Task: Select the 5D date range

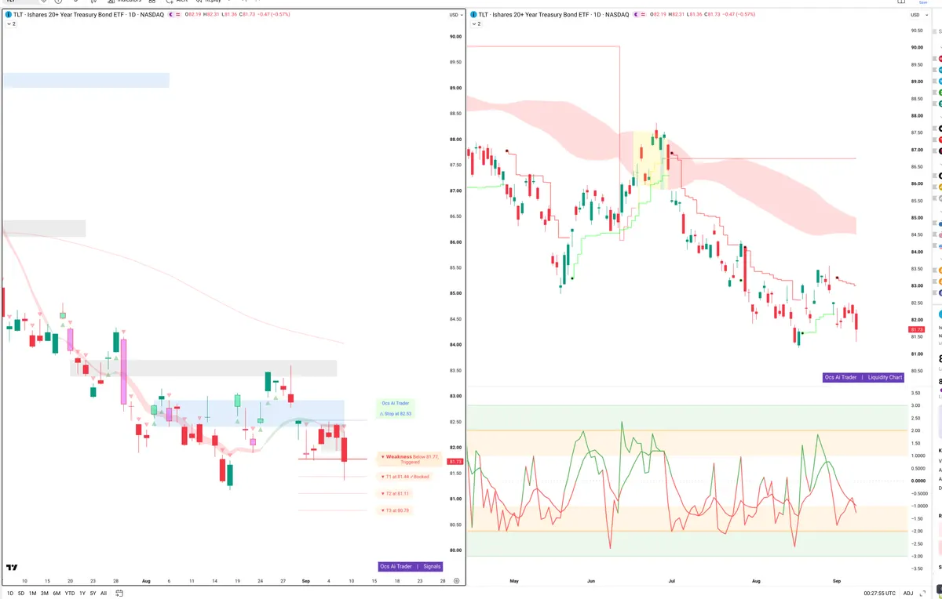Action: (x=21, y=593)
